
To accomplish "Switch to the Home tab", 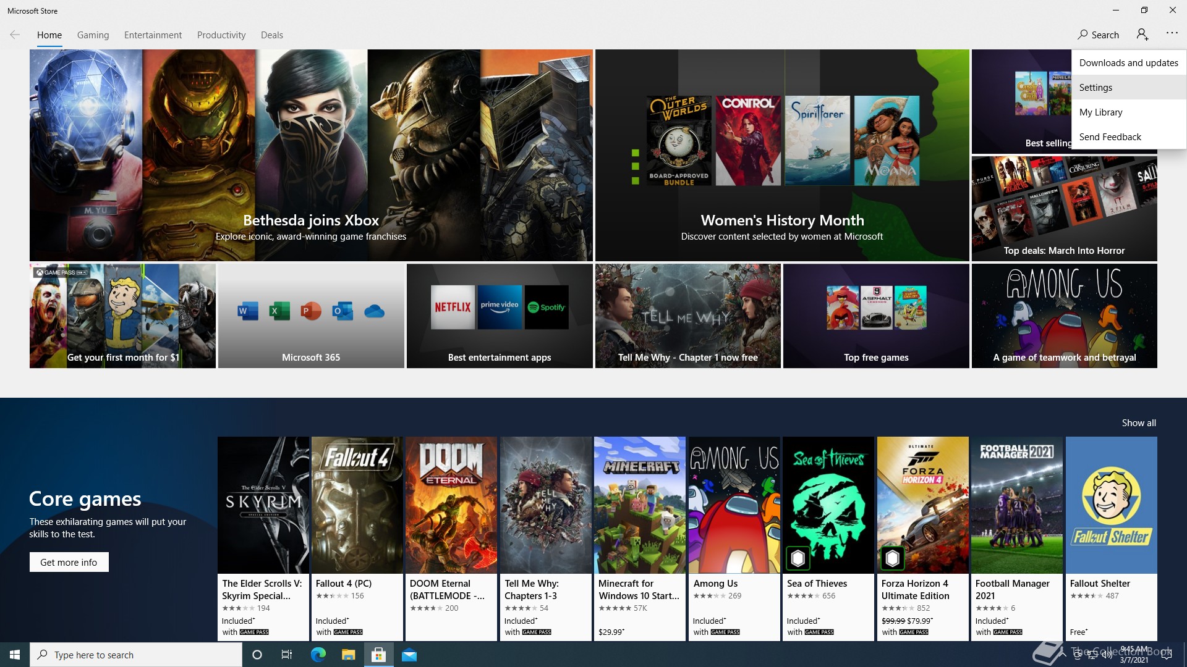I will pos(49,35).
